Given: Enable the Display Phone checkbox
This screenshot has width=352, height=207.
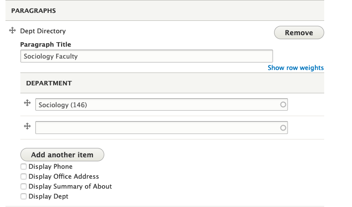Looking at the screenshot, I should click(x=23, y=167).
